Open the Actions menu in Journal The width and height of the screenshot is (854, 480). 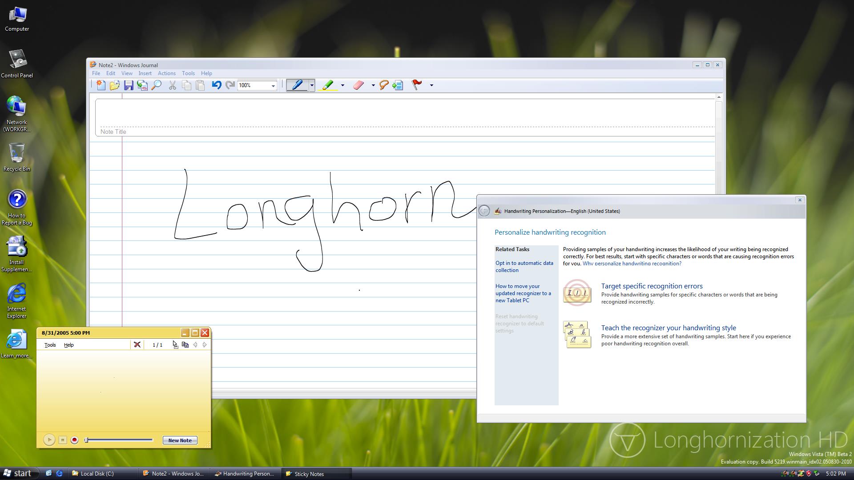coord(166,73)
